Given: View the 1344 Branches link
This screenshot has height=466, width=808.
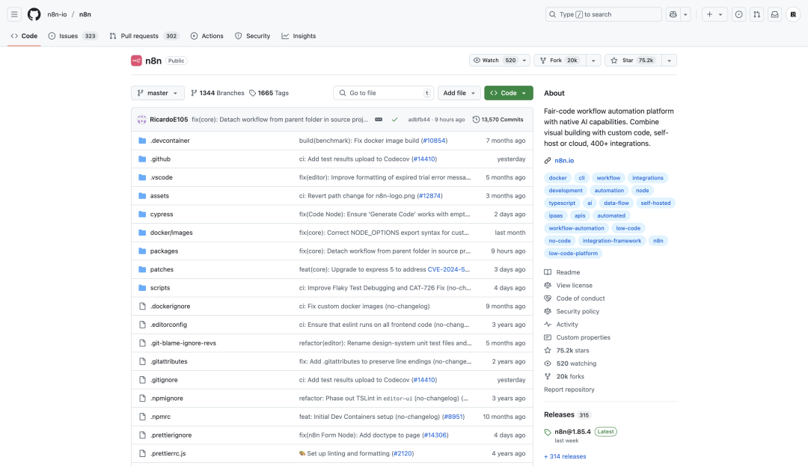Looking at the screenshot, I should pos(218,93).
